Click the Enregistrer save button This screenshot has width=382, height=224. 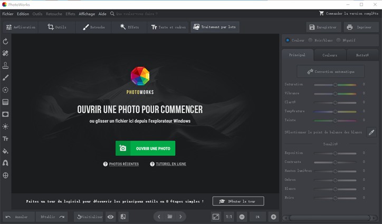(323, 27)
